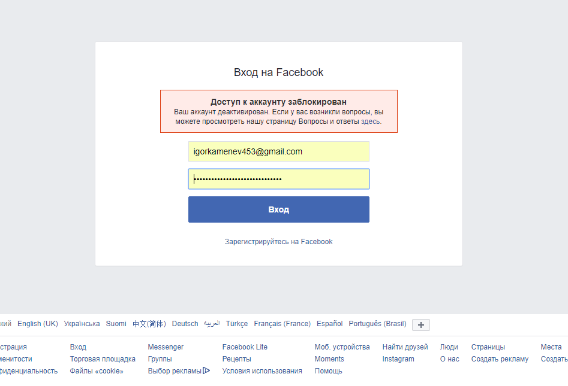Viewport: 568px width, 386px height.
Task: Click the password input field
Action: pos(278,179)
